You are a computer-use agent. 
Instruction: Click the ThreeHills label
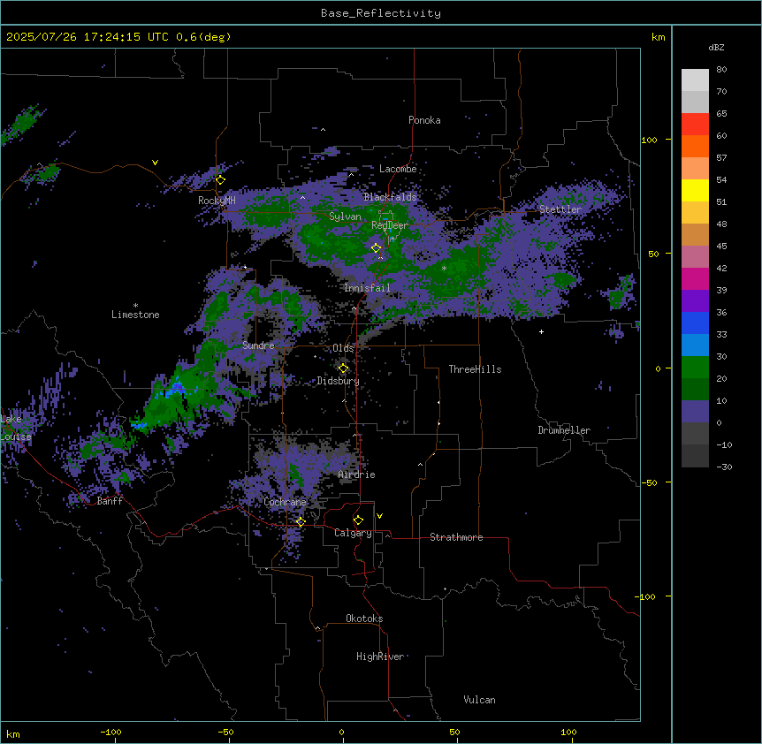coord(475,369)
